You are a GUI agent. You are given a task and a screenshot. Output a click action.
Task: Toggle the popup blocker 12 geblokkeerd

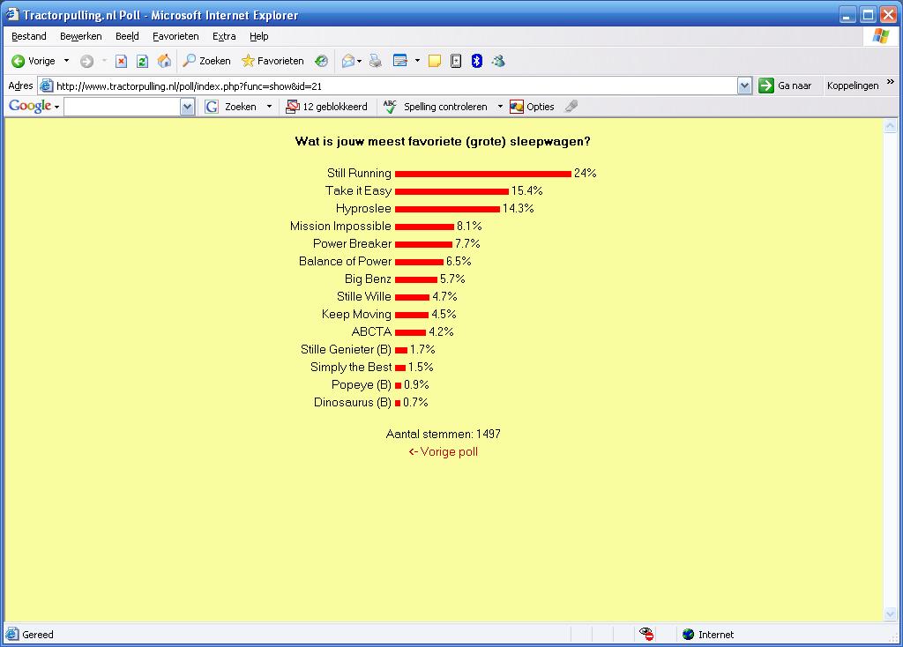coord(326,107)
